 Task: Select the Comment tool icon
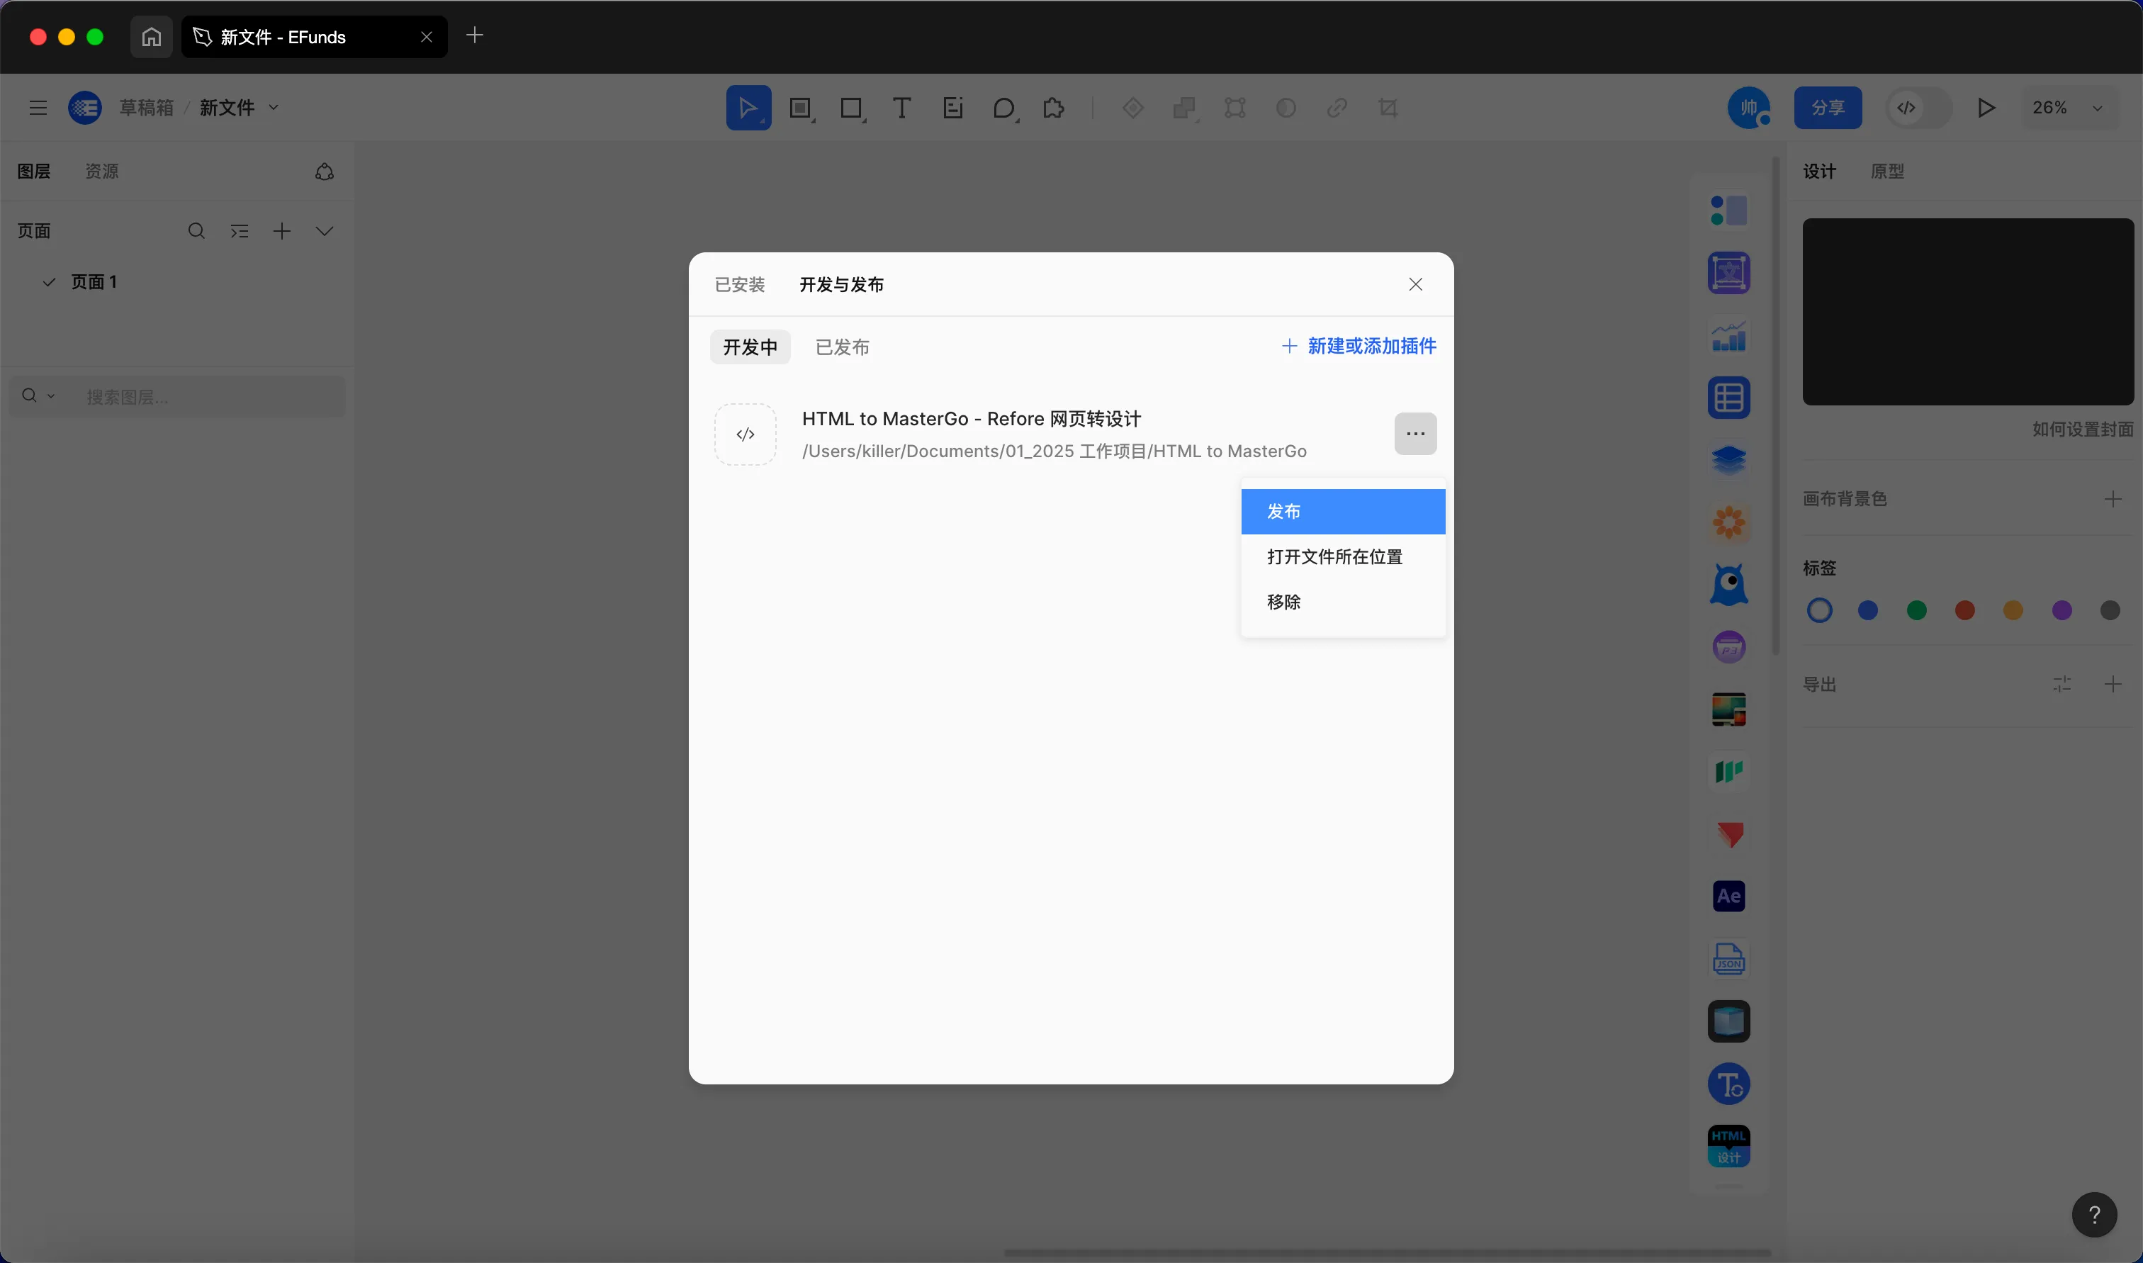coord(1004,108)
